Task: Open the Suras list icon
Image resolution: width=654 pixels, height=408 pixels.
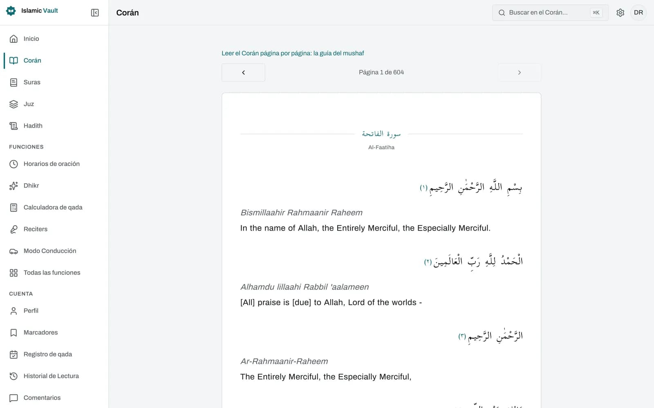Action: tap(13, 82)
